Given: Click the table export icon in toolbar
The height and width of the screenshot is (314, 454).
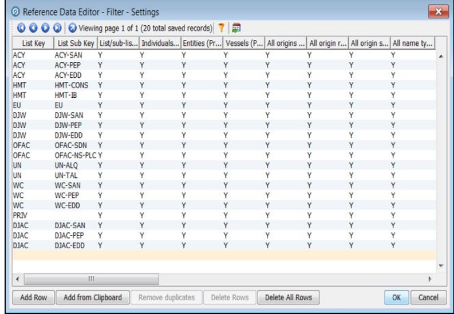Looking at the screenshot, I should tap(236, 28).
